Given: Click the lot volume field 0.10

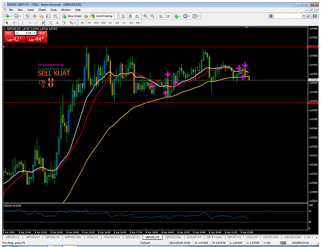Looking at the screenshot, I should pos(26,33).
